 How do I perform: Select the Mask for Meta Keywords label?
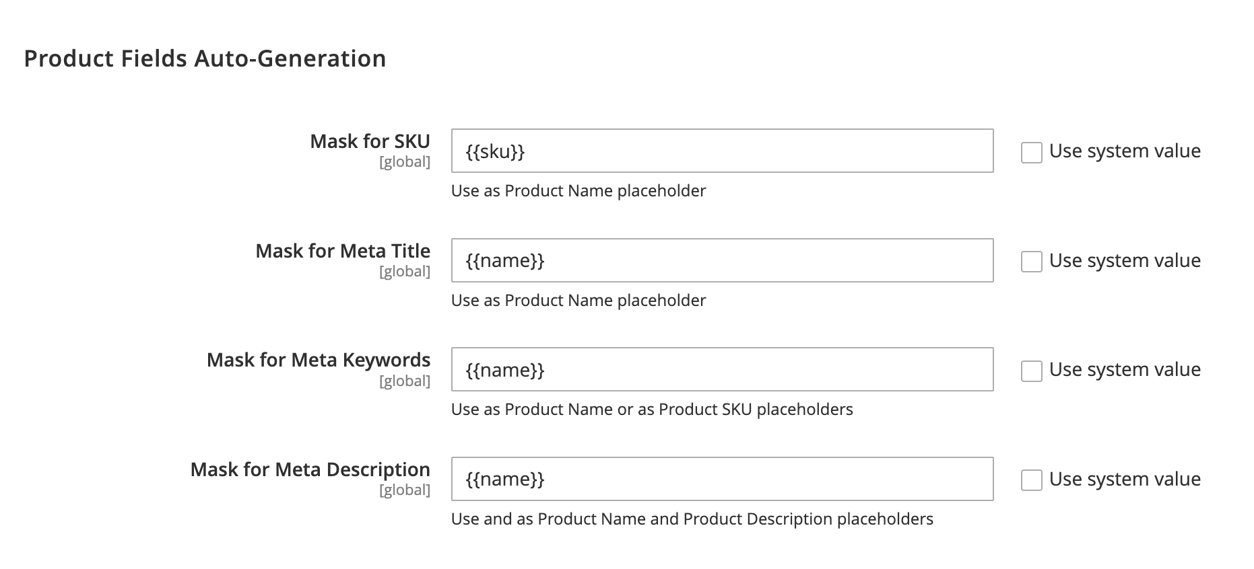(319, 361)
